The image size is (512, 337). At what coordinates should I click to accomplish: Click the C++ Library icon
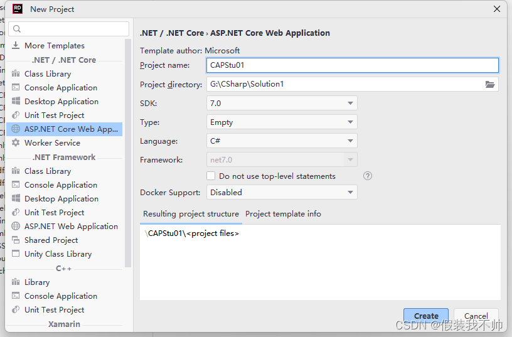(16, 282)
